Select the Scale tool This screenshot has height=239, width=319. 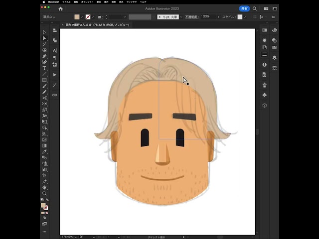click(x=44, y=110)
